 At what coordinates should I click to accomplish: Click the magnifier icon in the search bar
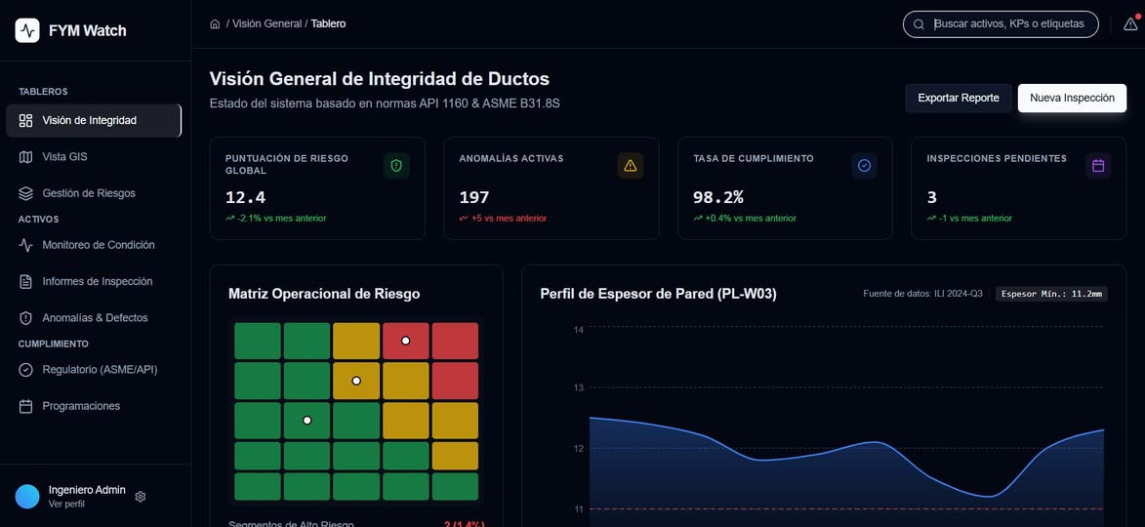(920, 24)
